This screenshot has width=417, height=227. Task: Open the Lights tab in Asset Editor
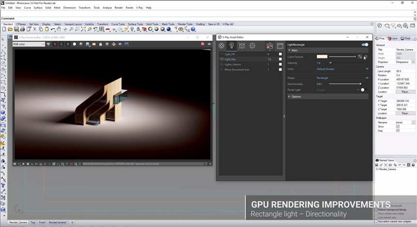232,46
